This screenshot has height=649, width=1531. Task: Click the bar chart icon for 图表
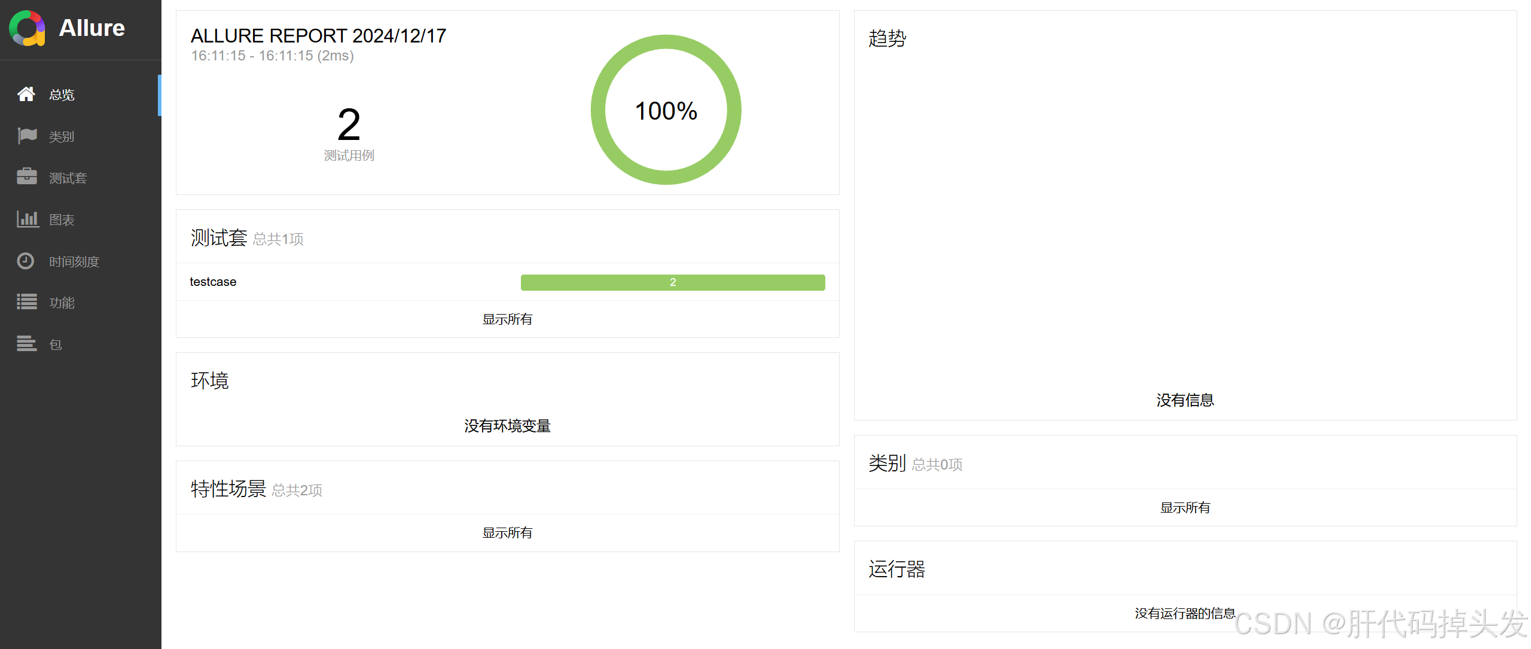point(28,219)
